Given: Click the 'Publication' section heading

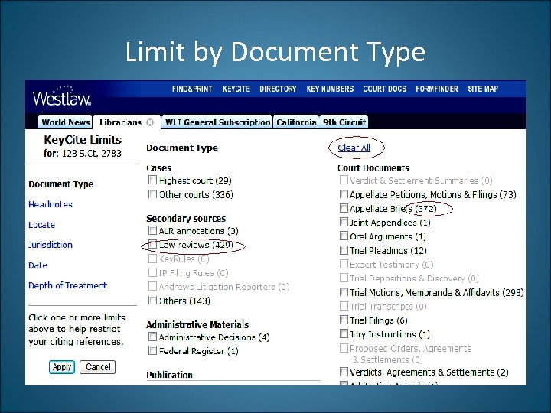Looking at the screenshot, I should coord(169,375).
